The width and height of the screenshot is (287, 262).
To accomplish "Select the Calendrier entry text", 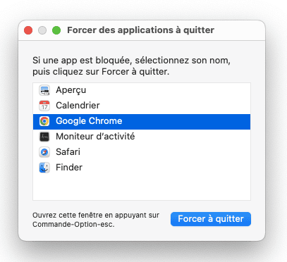I will point(78,106).
